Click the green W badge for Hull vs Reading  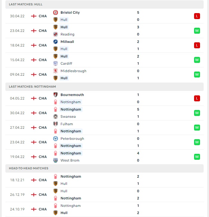tap(197, 31)
